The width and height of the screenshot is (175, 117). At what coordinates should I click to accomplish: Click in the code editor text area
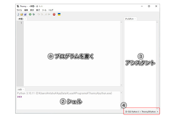(71, 41)
